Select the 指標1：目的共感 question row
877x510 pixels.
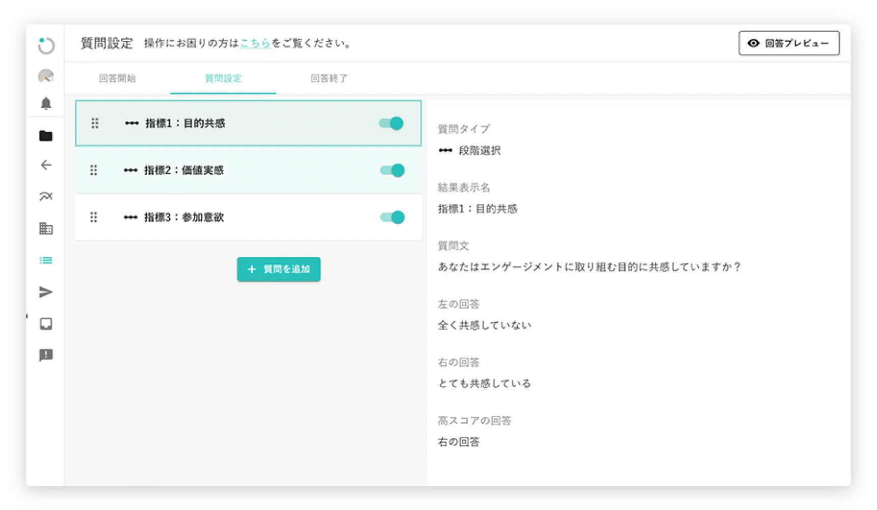248,123
